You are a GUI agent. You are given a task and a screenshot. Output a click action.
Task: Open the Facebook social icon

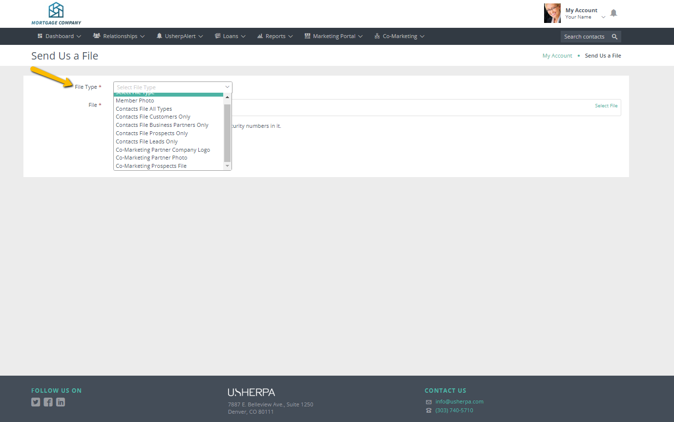[48, 402]
